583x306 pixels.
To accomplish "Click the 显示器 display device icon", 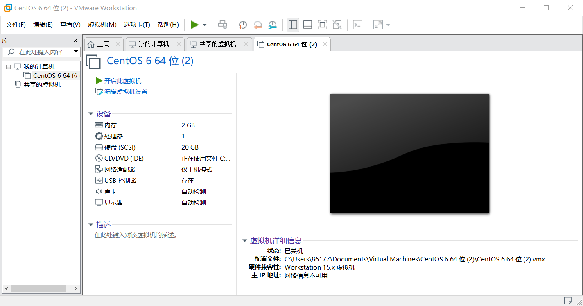I will [x=99, y=202].
